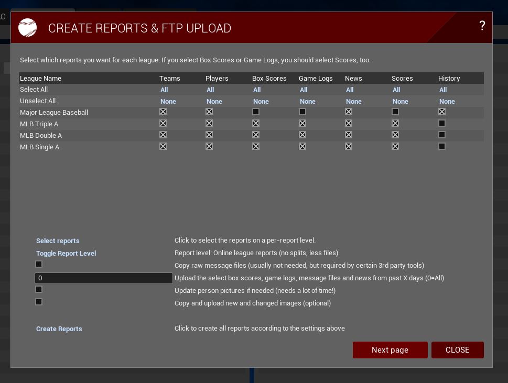Click None under the News column
The width and height of the screenshot is (508, 383).
click(353, 102)
